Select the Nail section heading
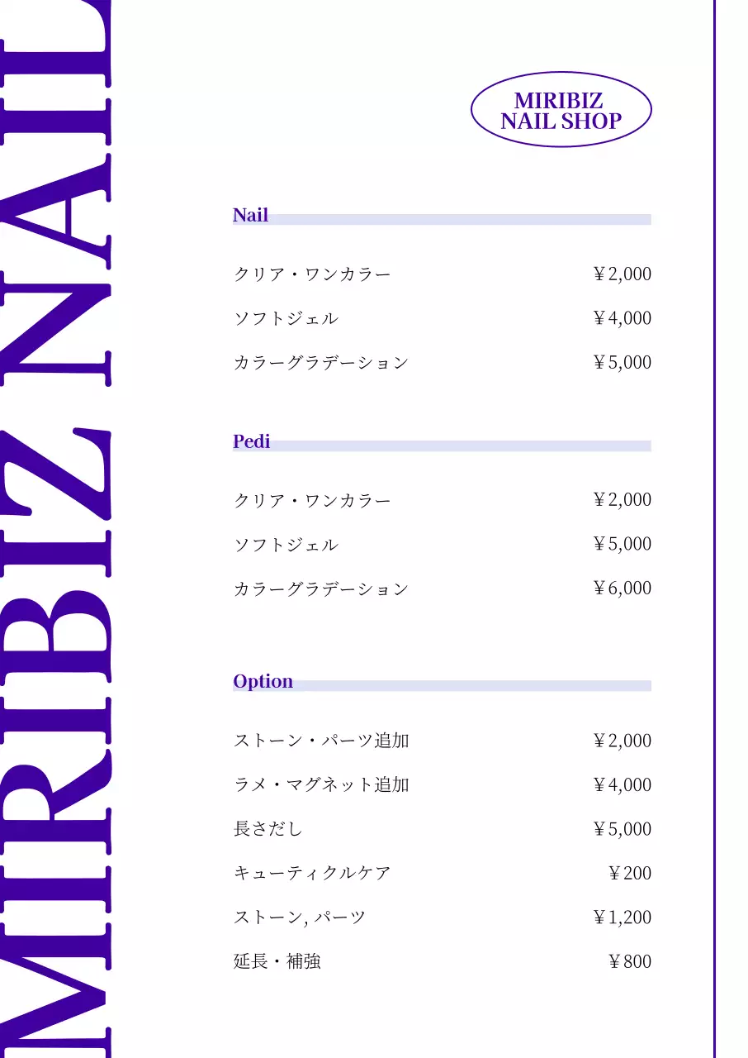The width and height of the screenshot is (748, 1058). [x=250, y=216]
